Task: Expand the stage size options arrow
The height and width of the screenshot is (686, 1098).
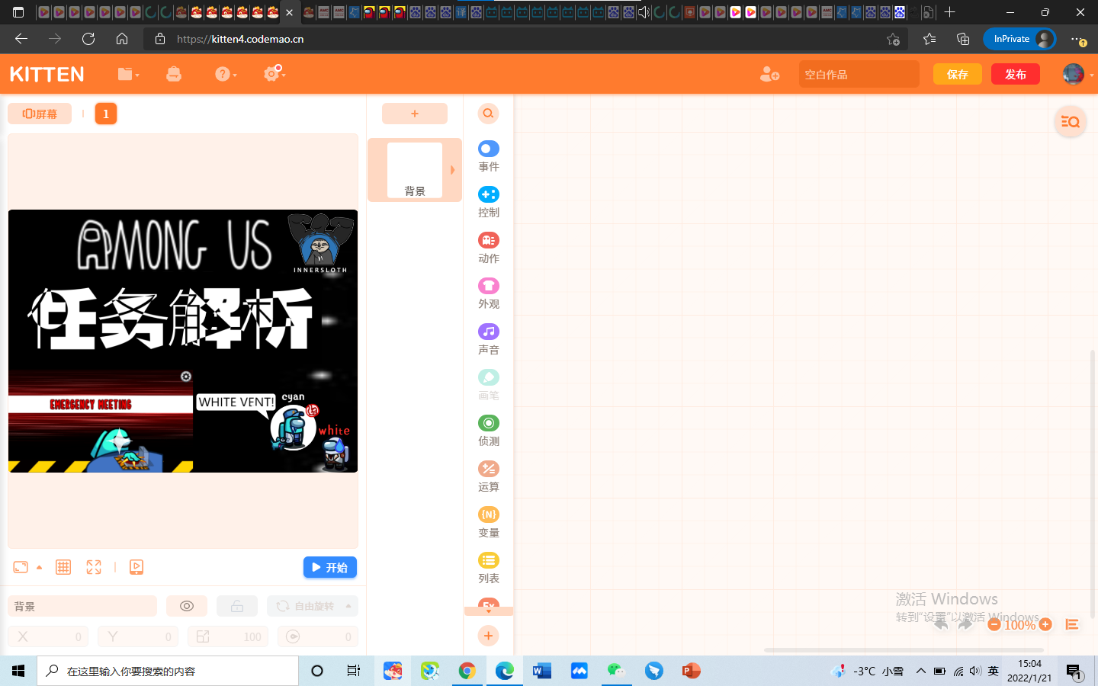Action: [40, 567]
